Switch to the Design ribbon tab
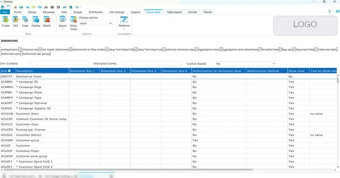Viewport: 340px width, 178px height. coord(32,12)
